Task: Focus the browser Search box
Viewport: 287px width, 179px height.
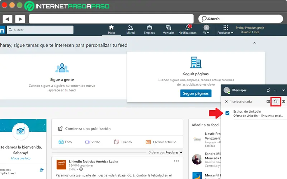Action: [241, 19]
